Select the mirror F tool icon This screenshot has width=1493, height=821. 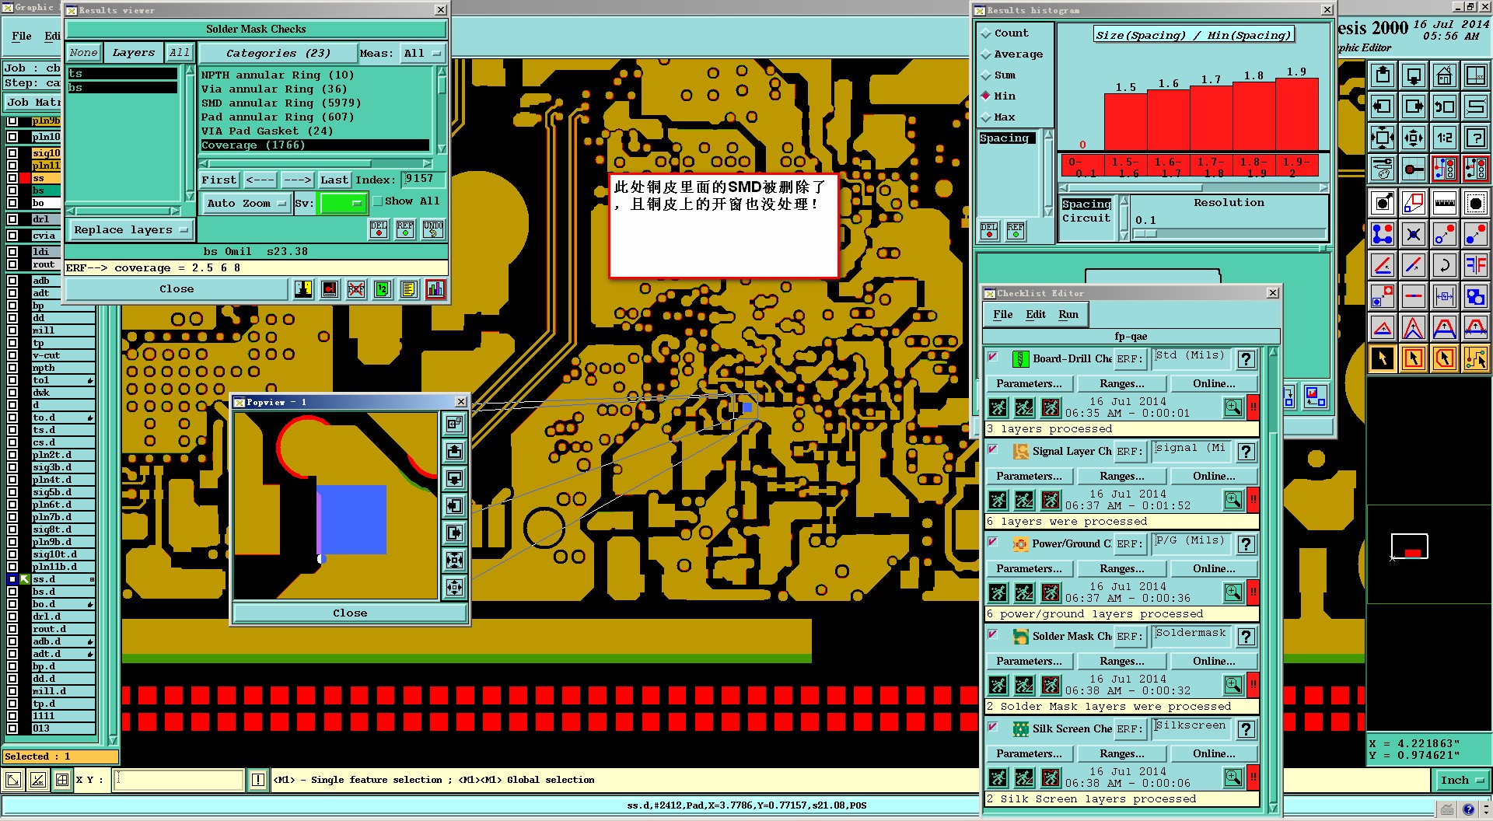(x=1475, y=265)
